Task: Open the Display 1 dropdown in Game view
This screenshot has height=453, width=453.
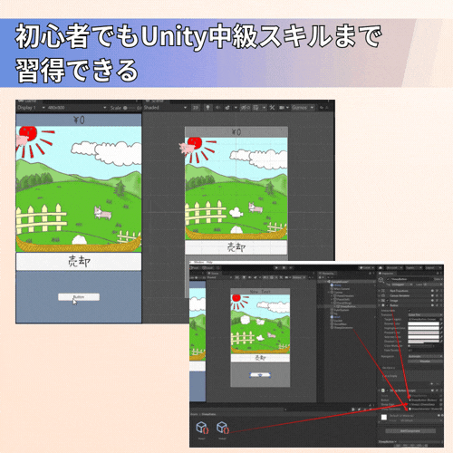Action: (31, 108)
